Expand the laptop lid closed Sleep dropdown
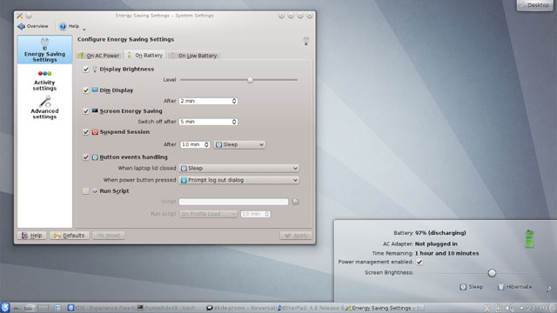This screenshot has width=557, height=313. click(x=239, y=168)
